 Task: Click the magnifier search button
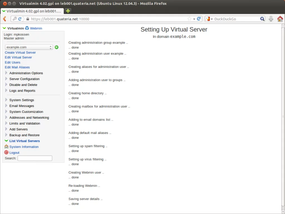pos(262,19)
